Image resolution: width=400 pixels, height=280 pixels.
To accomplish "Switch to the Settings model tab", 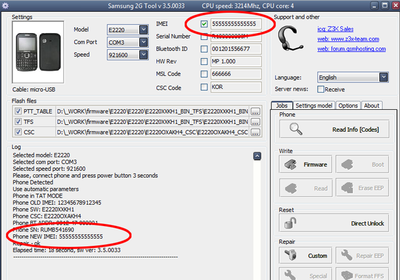I will pyautogui.click(x=313, y=106).
